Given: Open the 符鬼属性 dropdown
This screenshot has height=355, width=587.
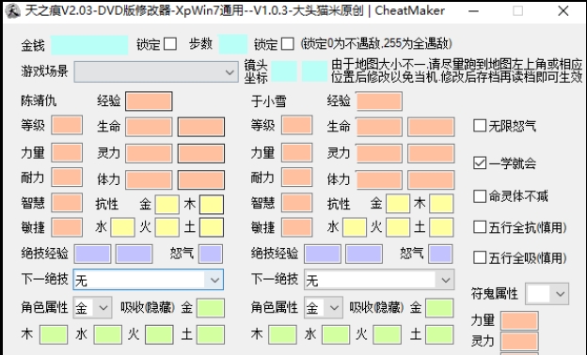Looking at the screenshot, I should (547, 294).
